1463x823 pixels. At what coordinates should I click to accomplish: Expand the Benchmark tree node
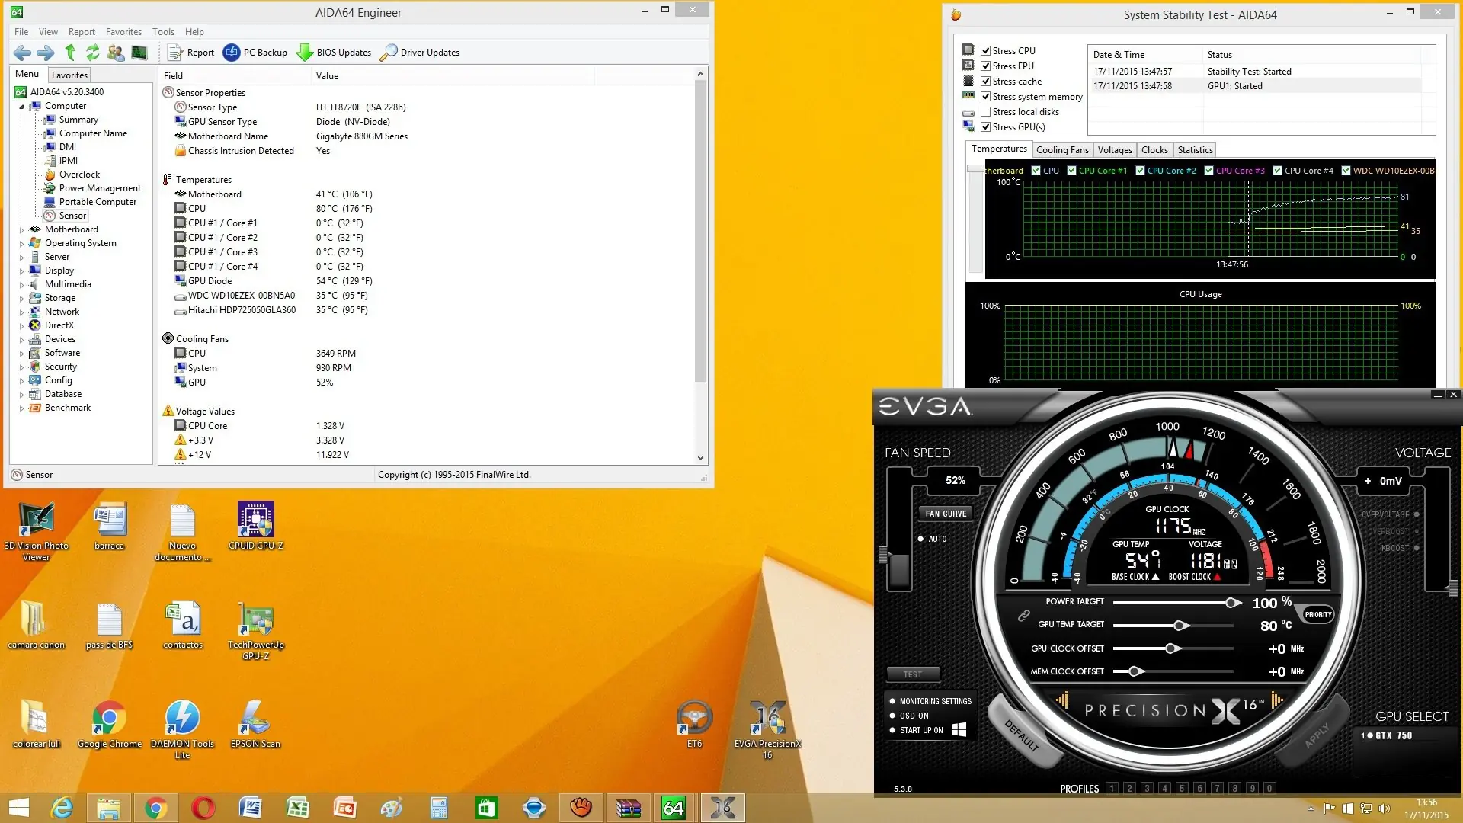21,408
